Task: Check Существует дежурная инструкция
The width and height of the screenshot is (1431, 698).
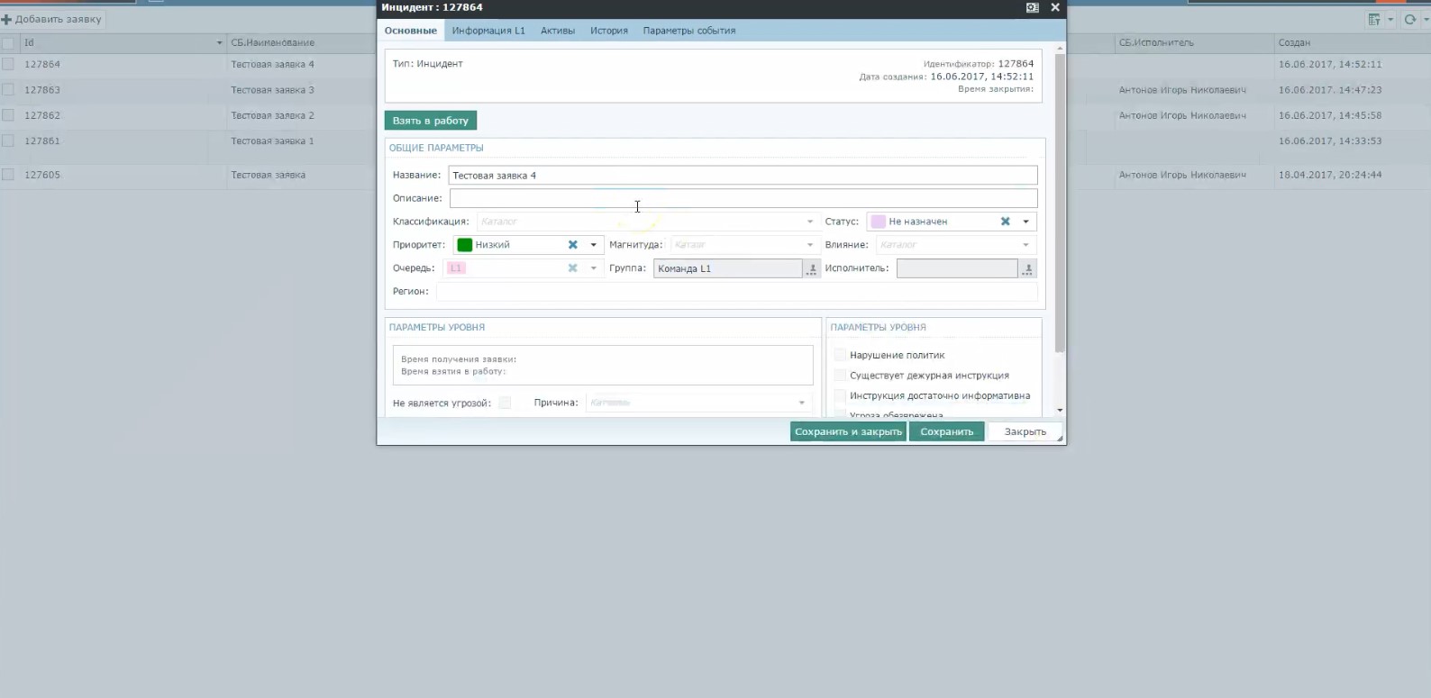Action: pyautogui.click(x=840, y=376)
